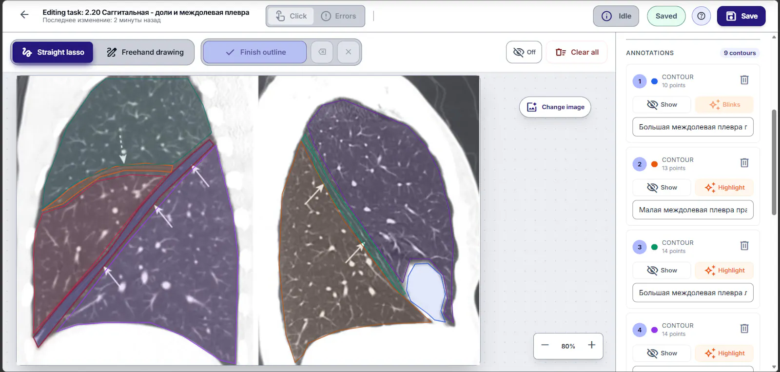Click the Idle status button
The height and width of the screenshot is (372, 780).
(617, 16)
